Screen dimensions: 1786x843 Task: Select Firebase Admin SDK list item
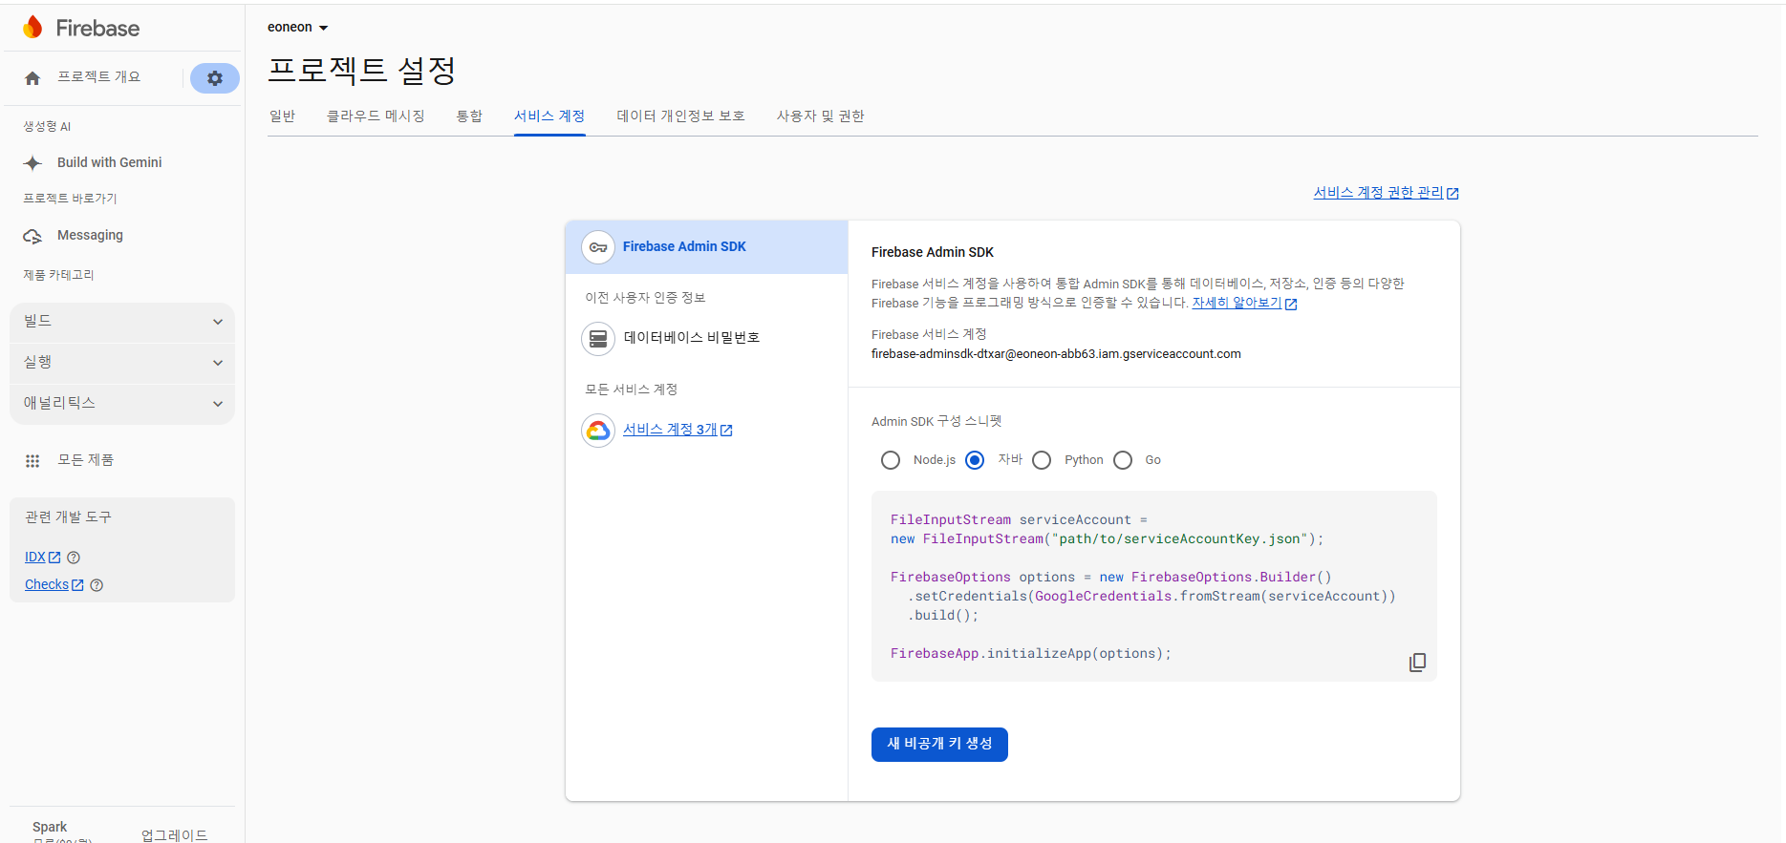coord(706,247)
